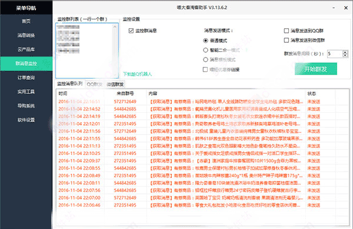Select the row timed 2016-11-04 22:11:56

pos(202,132)
